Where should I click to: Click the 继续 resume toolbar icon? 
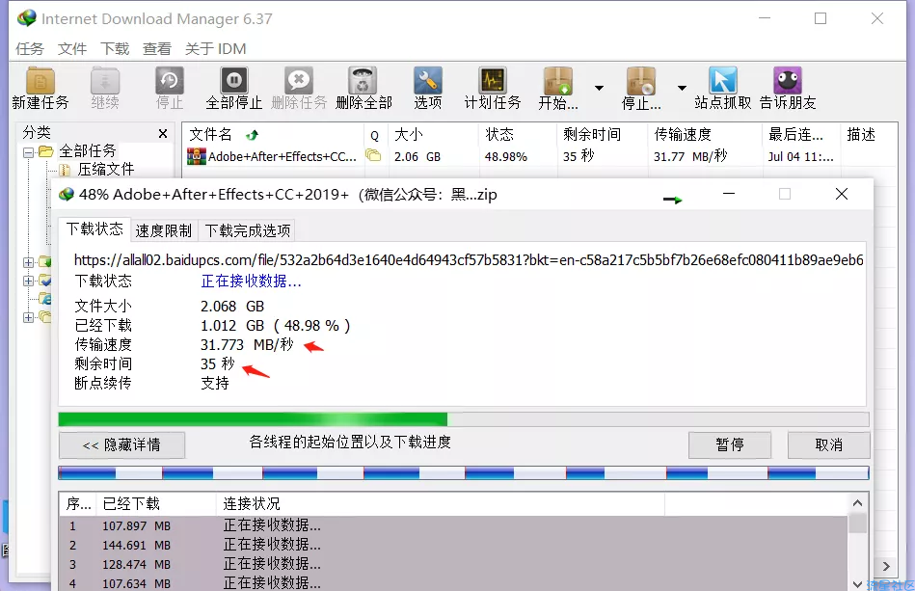pos(105,81)
